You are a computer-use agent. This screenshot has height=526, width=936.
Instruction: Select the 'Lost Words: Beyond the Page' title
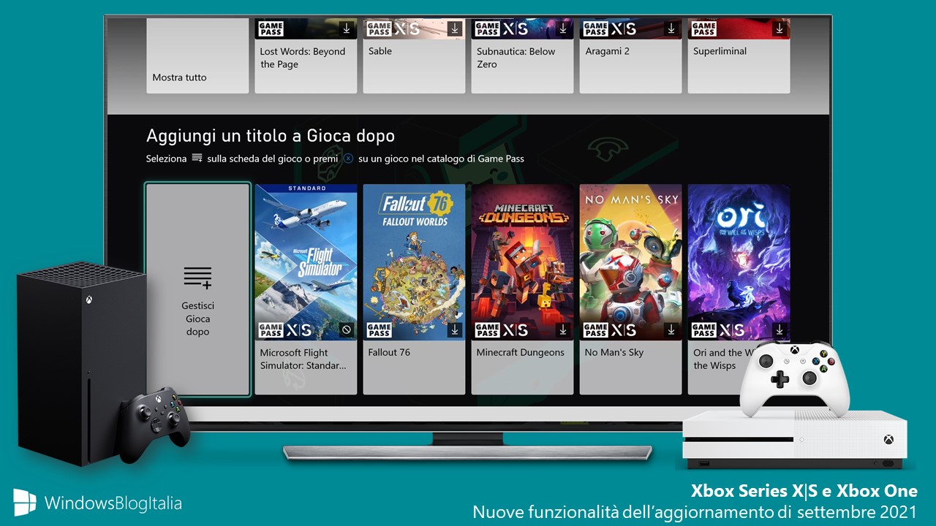303,58
